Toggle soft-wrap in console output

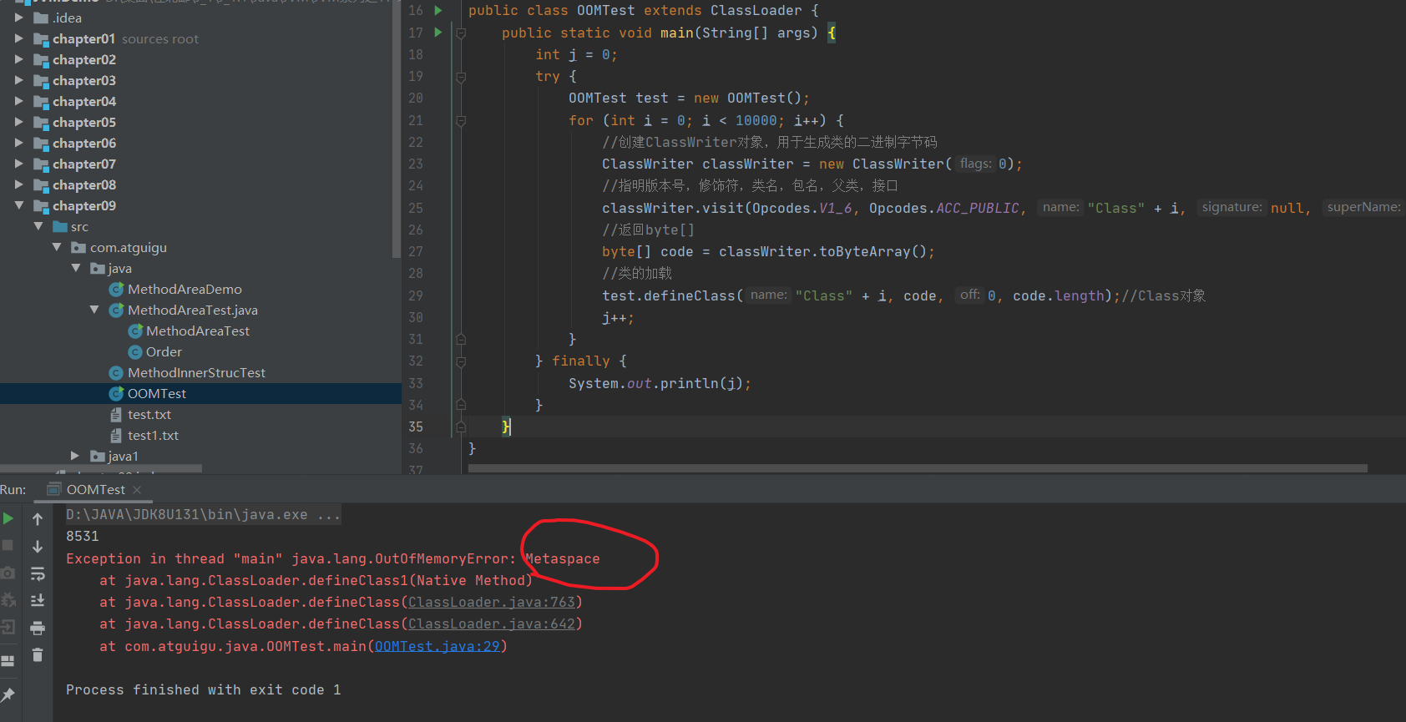pyautogui.click(x=38, y=573)
